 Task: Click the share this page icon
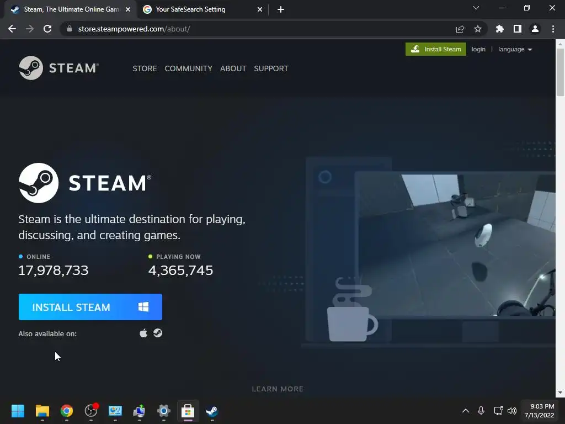tap(460, 29)
